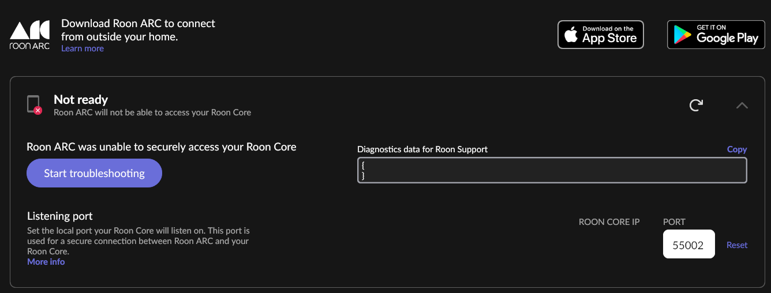Click the Get it on Google Play badge
This screenshot has height=293, width=771.
click(x=716, y=35)
